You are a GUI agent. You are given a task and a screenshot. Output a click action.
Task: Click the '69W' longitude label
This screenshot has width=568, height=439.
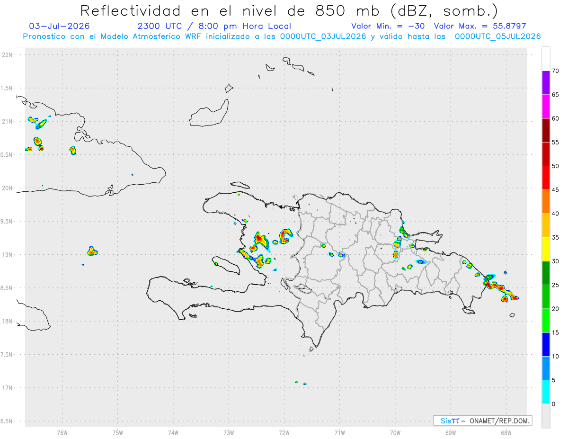tap(451, 433)
